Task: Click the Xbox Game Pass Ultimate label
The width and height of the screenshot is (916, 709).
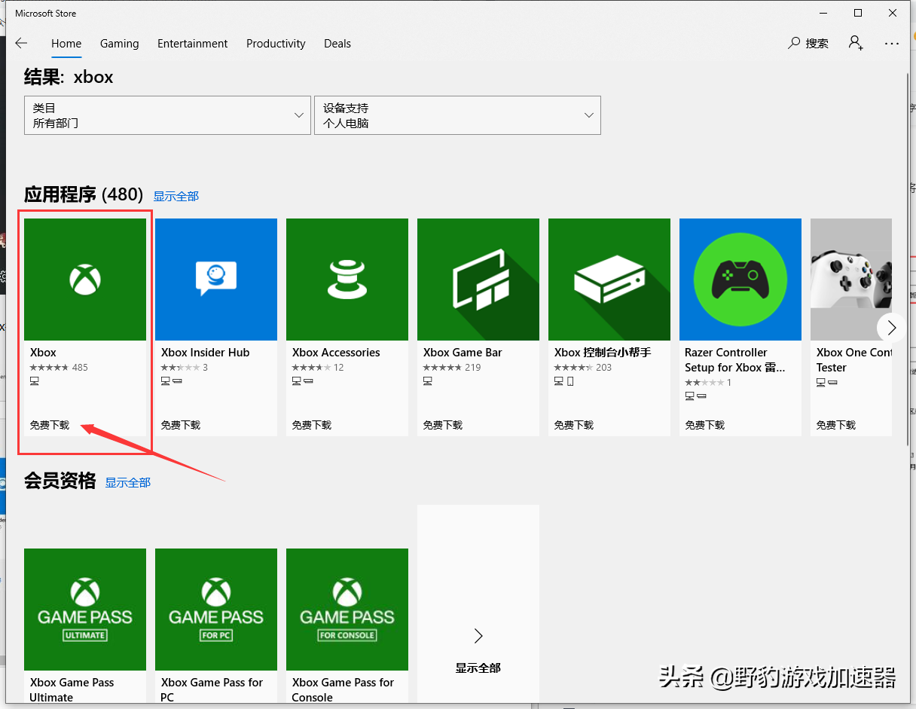Action: coord(72,690)
